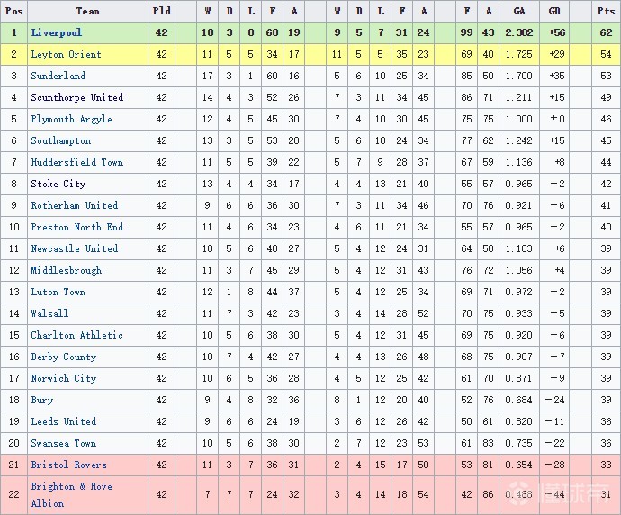621x515 pixels.
Task: Open Rotherham United team link
Action: pyautogui.click(x=74, y=205)
